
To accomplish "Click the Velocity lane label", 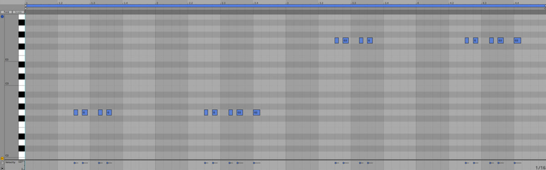I will [10, 162].
